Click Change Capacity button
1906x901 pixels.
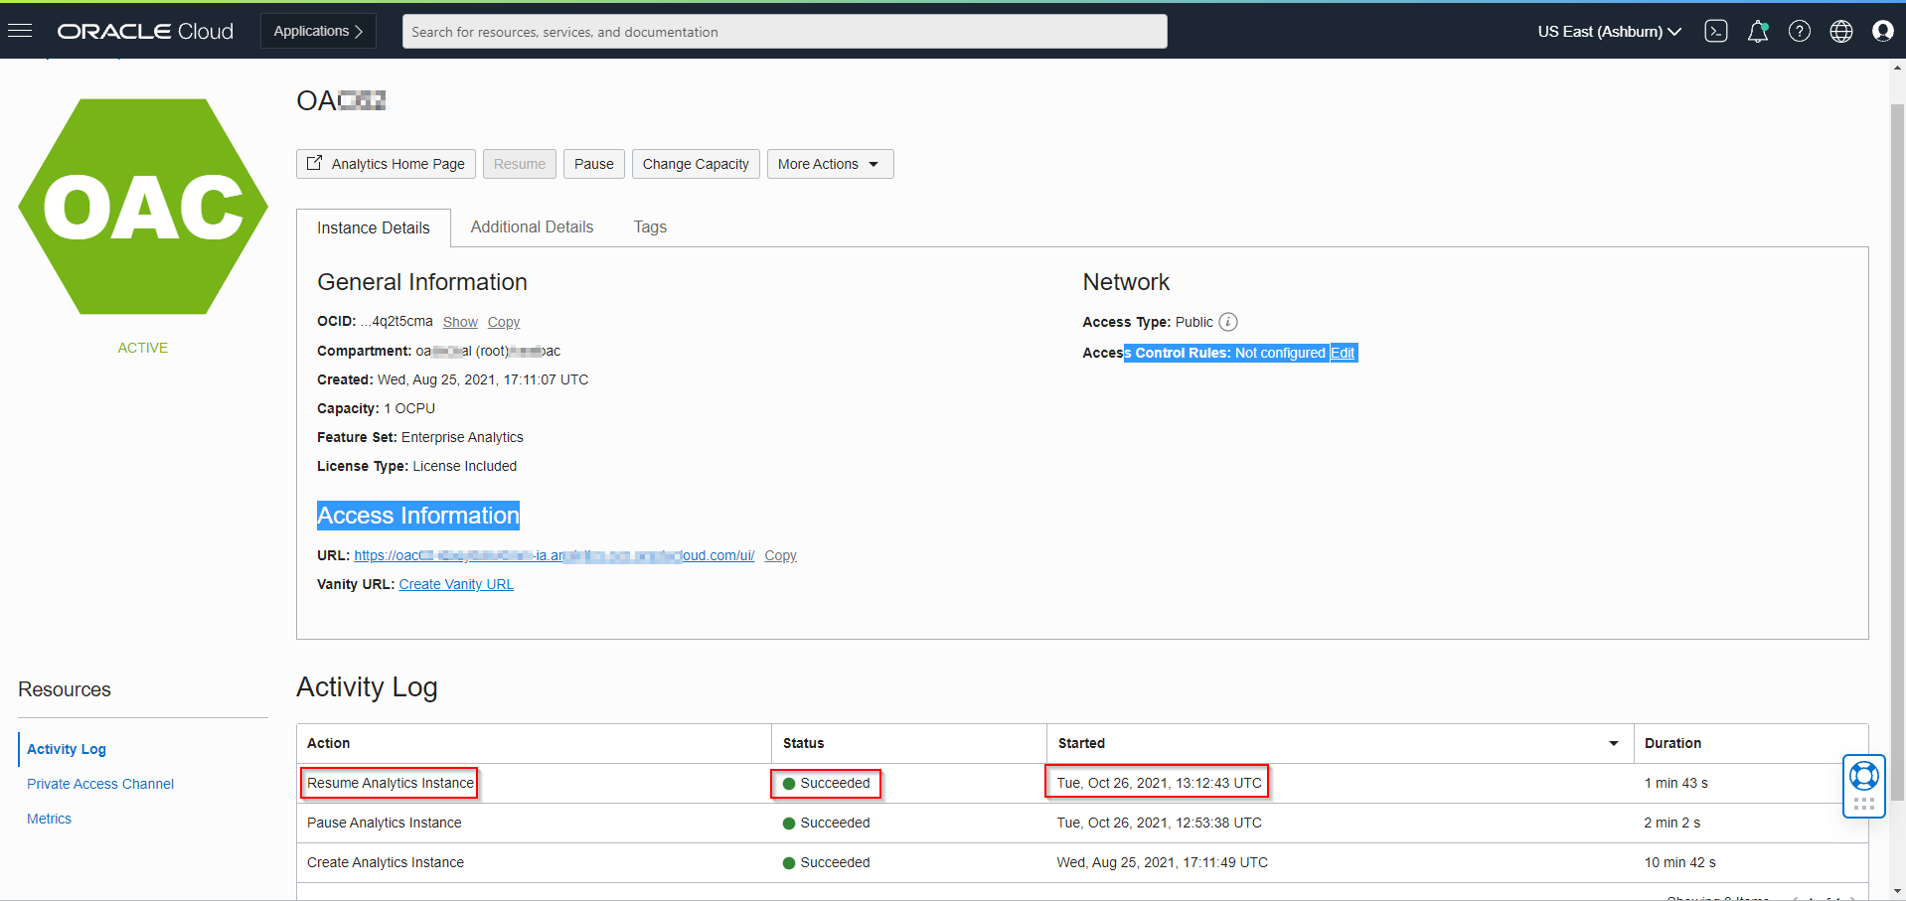pyautogui.click(x=696, y=164)
